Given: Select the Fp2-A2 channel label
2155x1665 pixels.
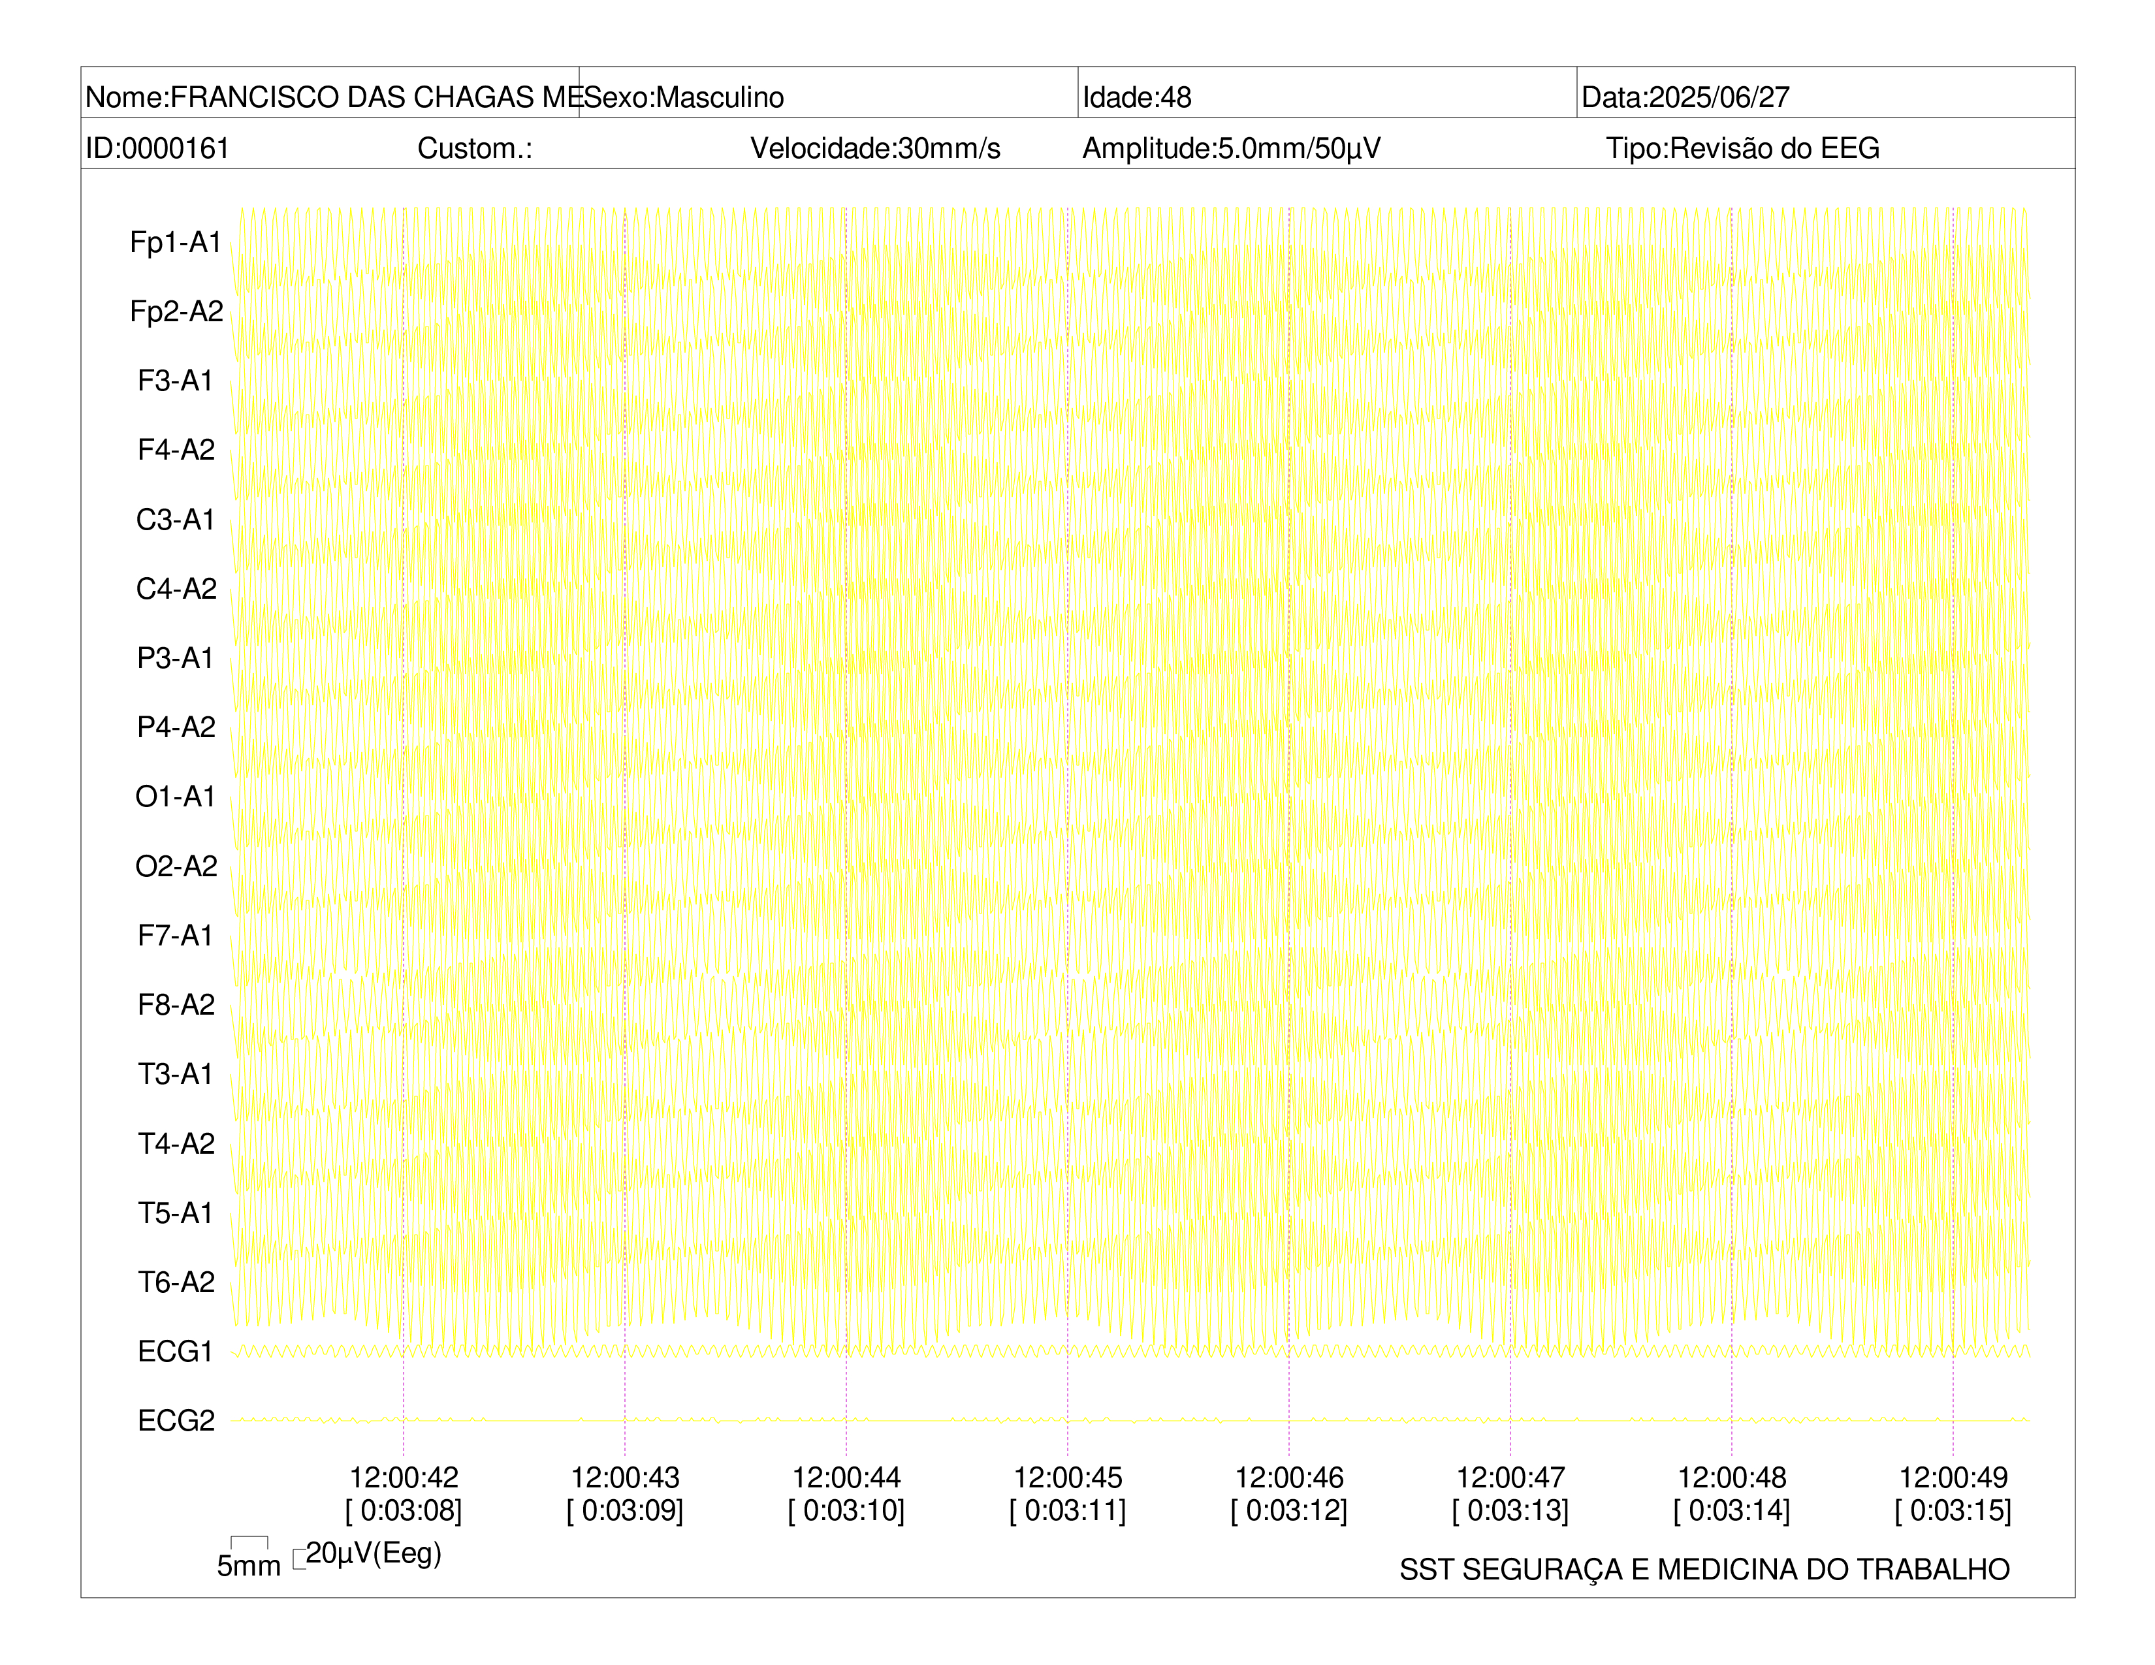Looking at the screenshot, I should [176, 311].
